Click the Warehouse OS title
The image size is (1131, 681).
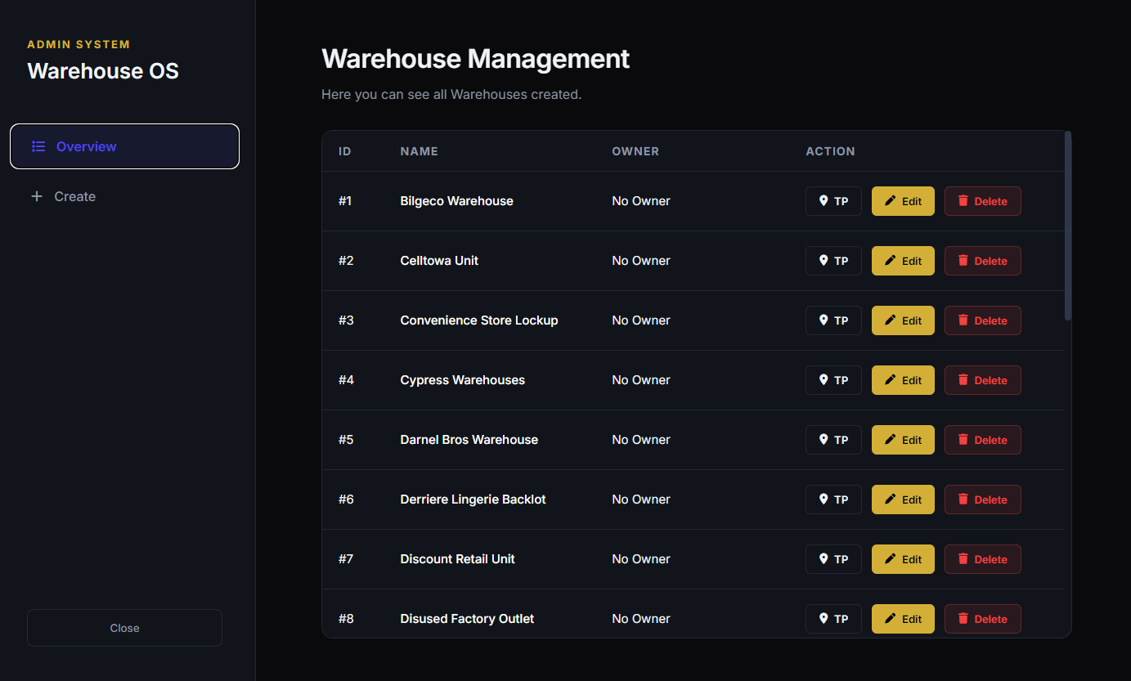(103, 71)
